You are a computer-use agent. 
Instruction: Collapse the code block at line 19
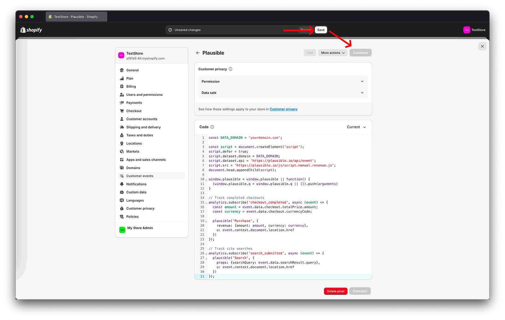pos(206,221)
